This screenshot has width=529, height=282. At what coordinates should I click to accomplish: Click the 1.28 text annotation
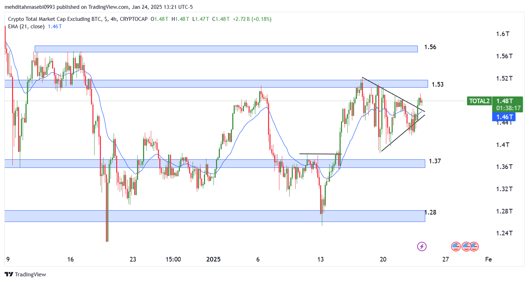click(431, 212)
